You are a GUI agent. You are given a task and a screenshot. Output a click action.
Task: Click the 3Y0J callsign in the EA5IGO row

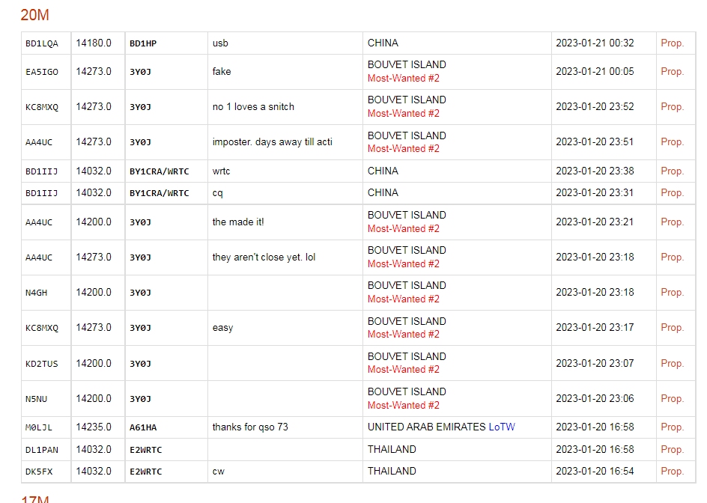coord(140,72)
